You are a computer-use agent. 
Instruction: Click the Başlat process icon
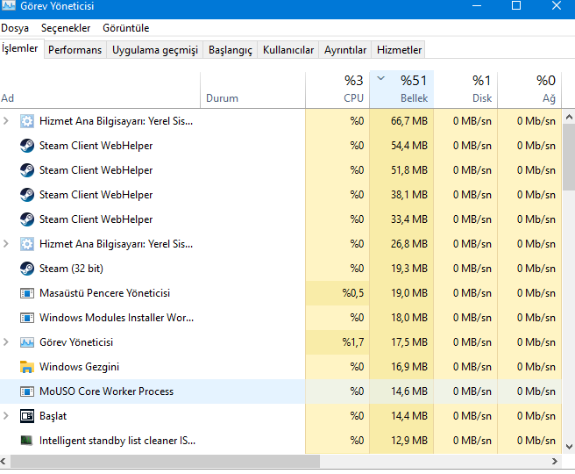pos(26,416)
